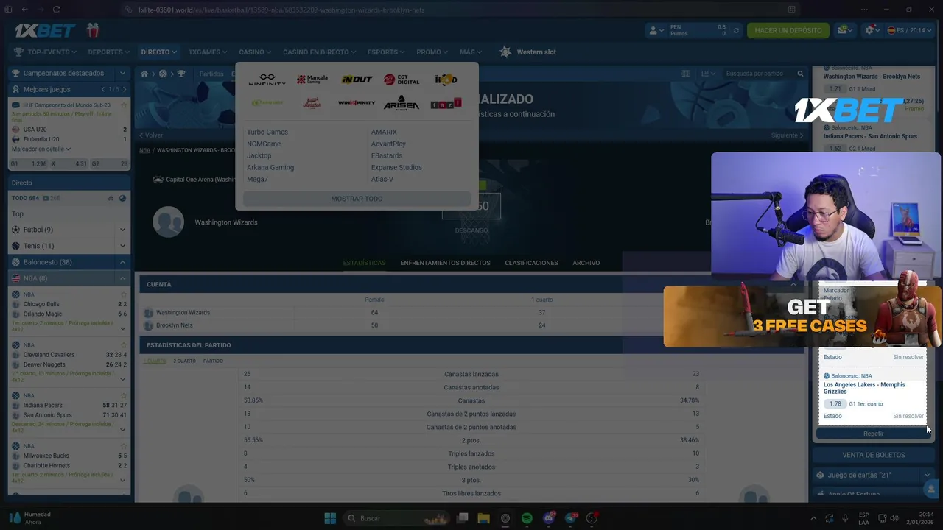Click the trophy icon in breadcrumb
943x530 pixels.
(x=181, y=74)
